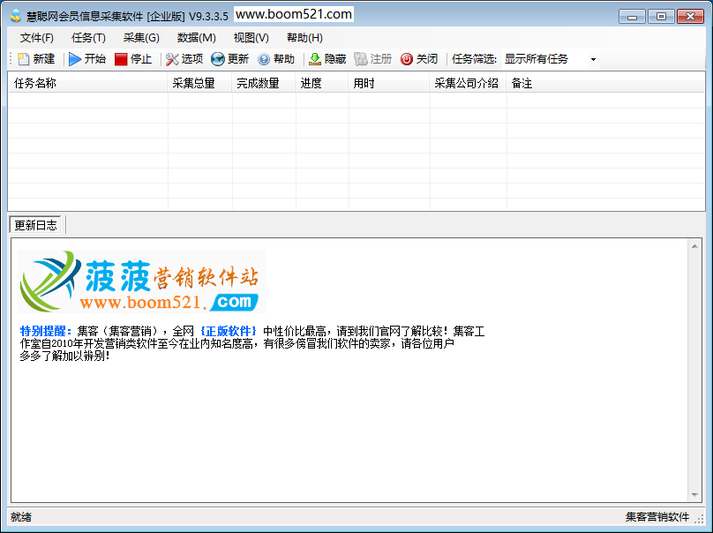Open the 视图(V) menu
The height and width of the screenshot is (533, 713).
[251, 38]
